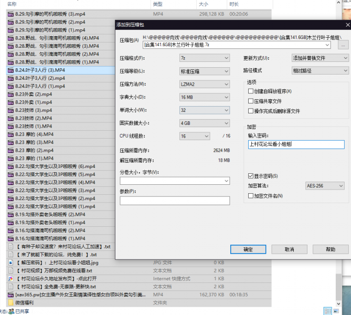Click the 帮助 button
This screenshot has height=315, width=351.
[x=330, y=249]
